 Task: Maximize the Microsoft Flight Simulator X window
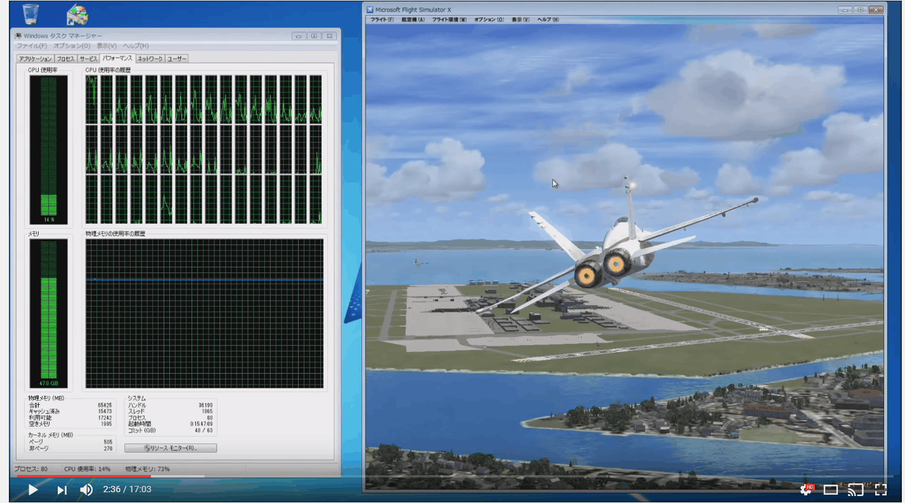(x=861, y=10)
